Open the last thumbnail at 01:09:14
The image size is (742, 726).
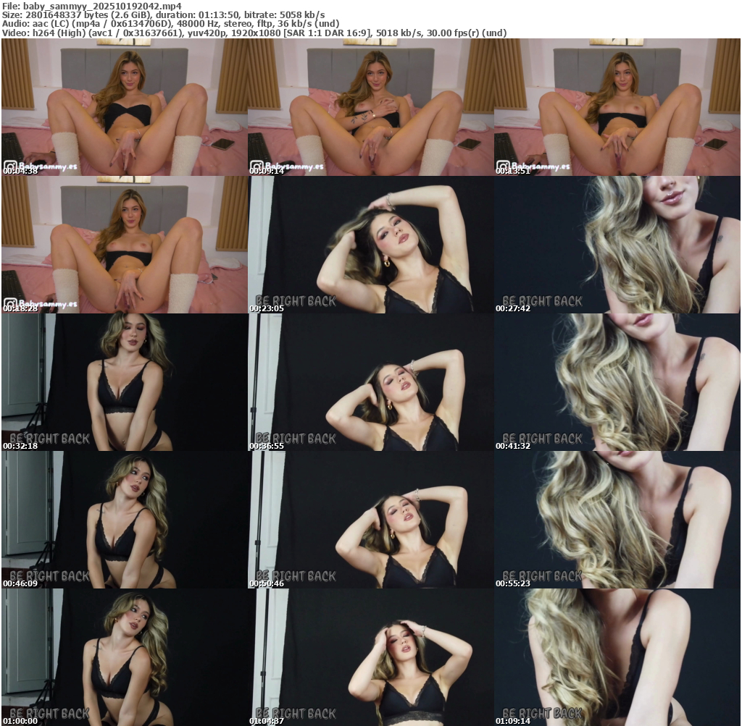(x=617, y=657)
